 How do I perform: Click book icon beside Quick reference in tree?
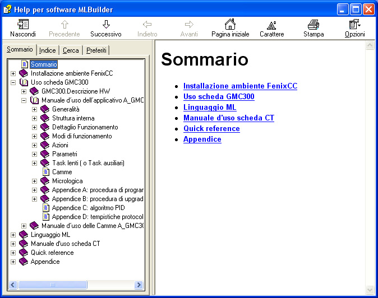[24, 253]
